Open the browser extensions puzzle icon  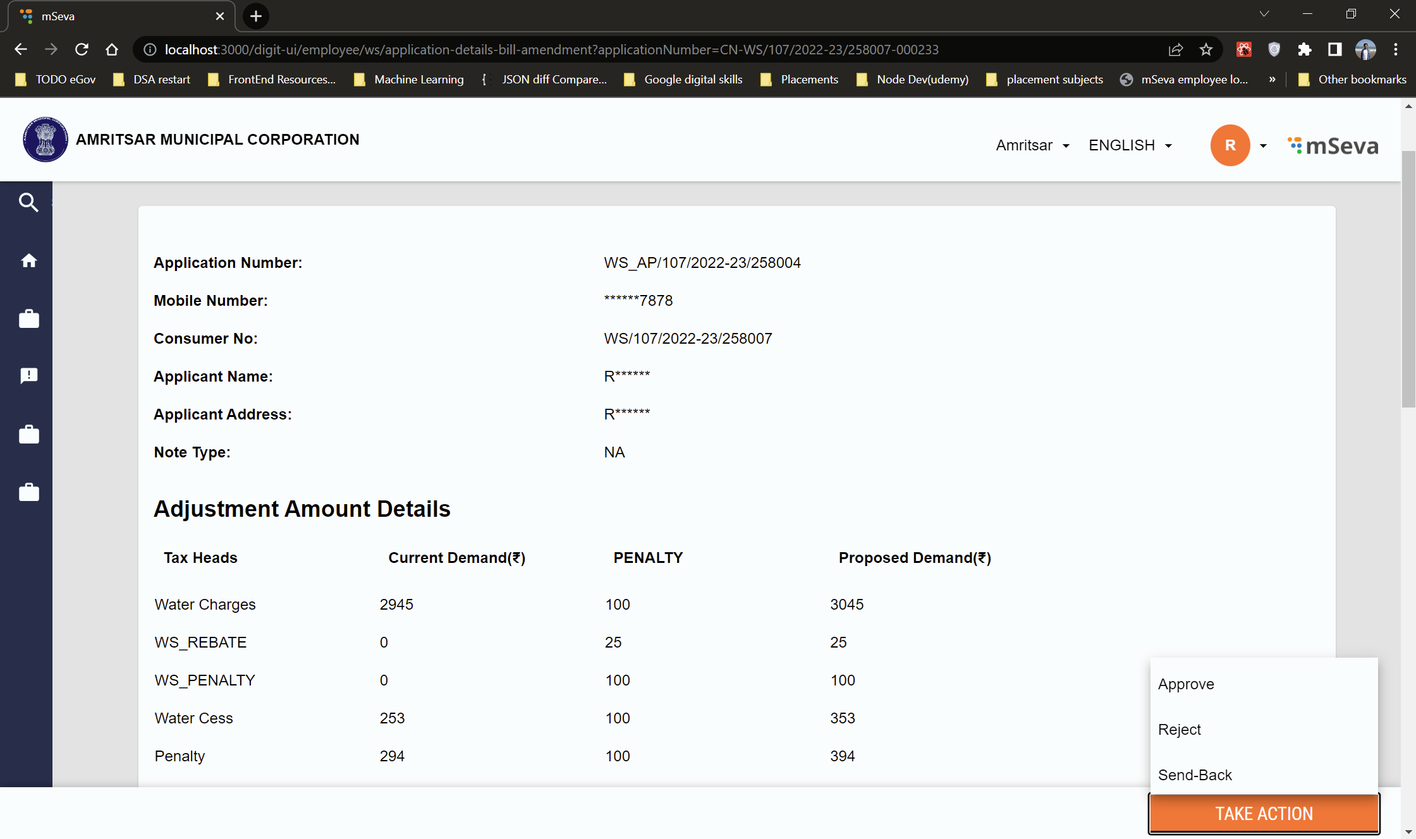pos(1304,49)
